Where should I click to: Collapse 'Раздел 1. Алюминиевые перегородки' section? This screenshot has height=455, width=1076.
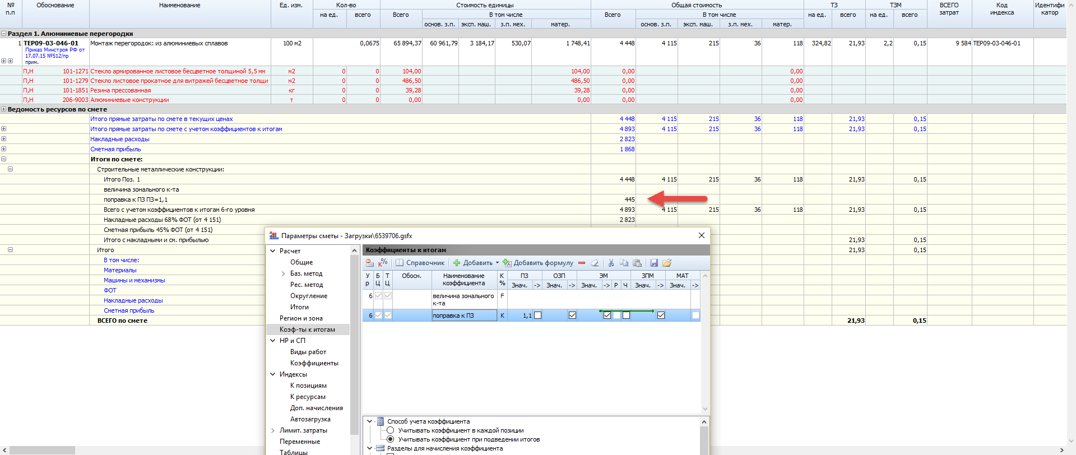pyautogui.click(x=4, y=34)
